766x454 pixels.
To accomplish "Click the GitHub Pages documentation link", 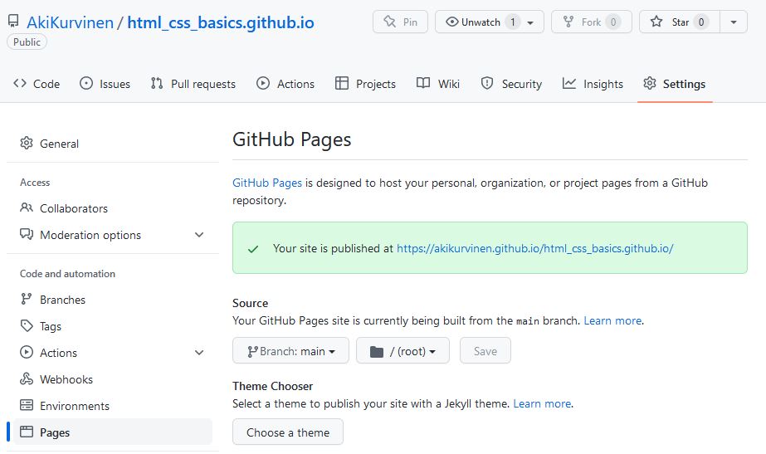I will [267, 183].
